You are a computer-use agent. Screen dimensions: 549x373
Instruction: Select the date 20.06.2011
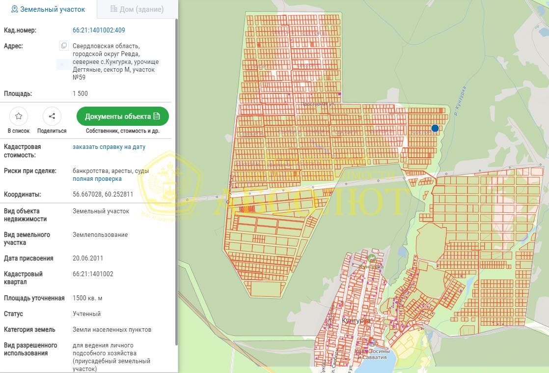click(88, 258)
